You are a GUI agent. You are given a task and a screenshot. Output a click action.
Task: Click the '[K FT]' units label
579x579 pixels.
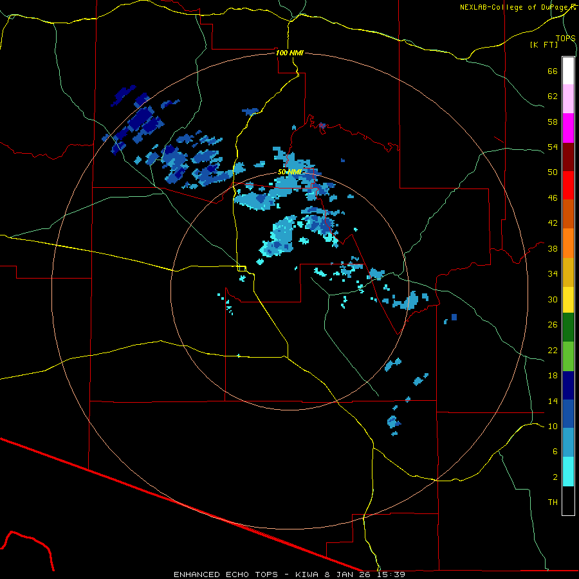click(x=544, y=44)
